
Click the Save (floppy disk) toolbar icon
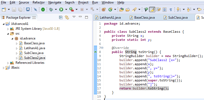pyautogui.click(x=14, y=9)
